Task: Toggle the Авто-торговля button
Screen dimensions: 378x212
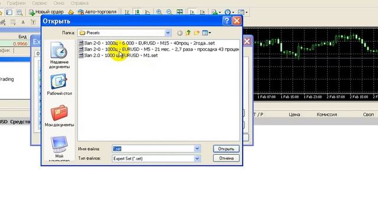Action: tap(97, 12)
